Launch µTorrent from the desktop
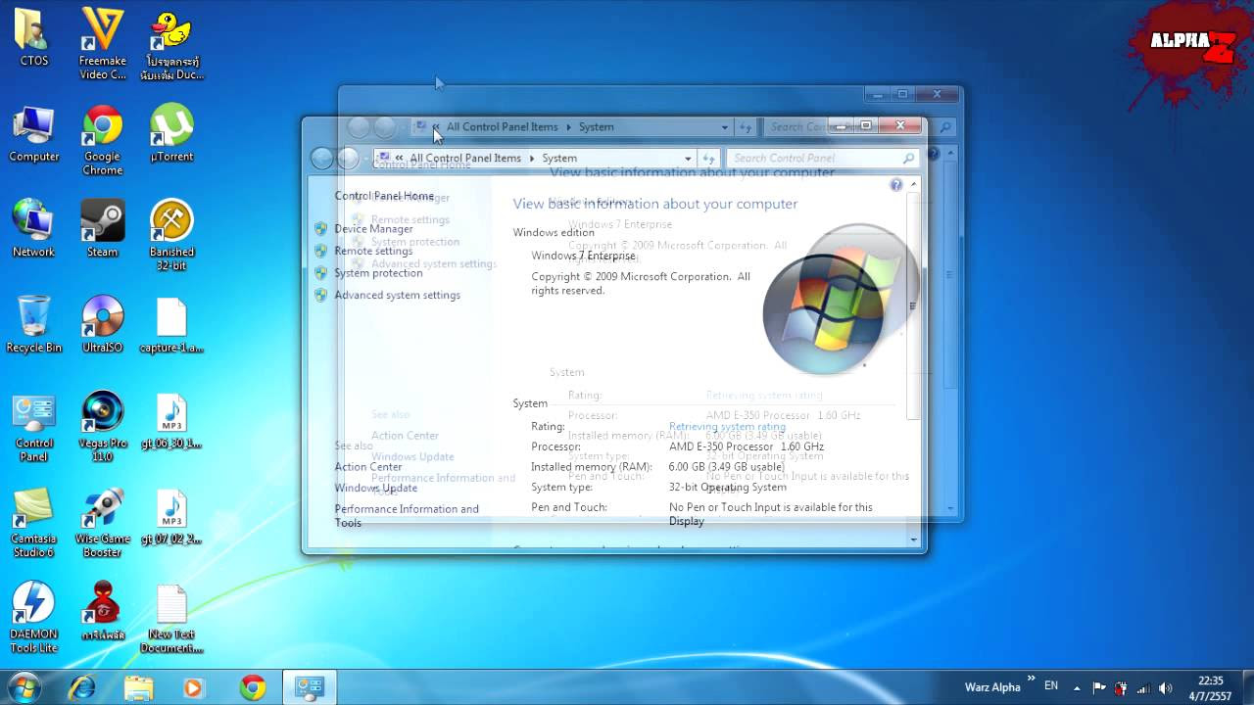Image resolution: width=1254 pixels, height=705 pixels. coord(170,134)
